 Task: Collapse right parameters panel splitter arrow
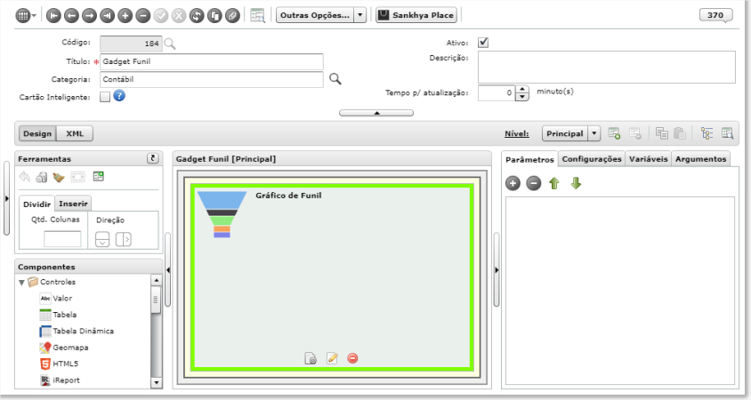[x=497, y=270]
